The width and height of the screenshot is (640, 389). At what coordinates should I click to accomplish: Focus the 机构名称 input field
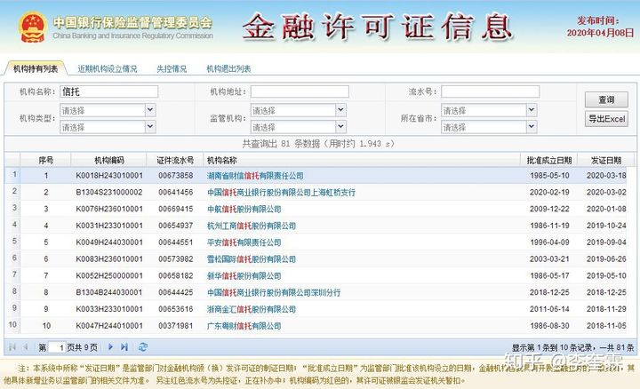109,91
